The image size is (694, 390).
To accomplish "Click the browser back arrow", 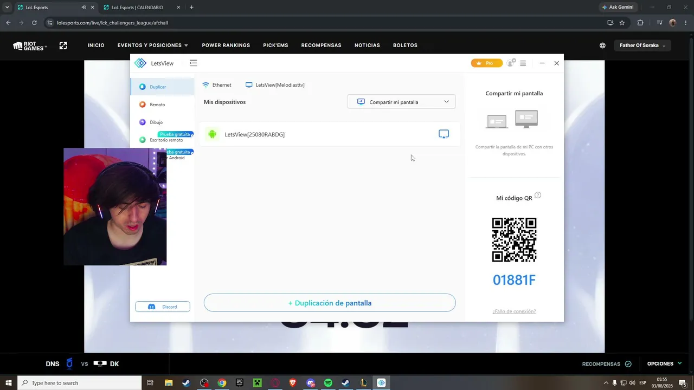I will [8, 23].
